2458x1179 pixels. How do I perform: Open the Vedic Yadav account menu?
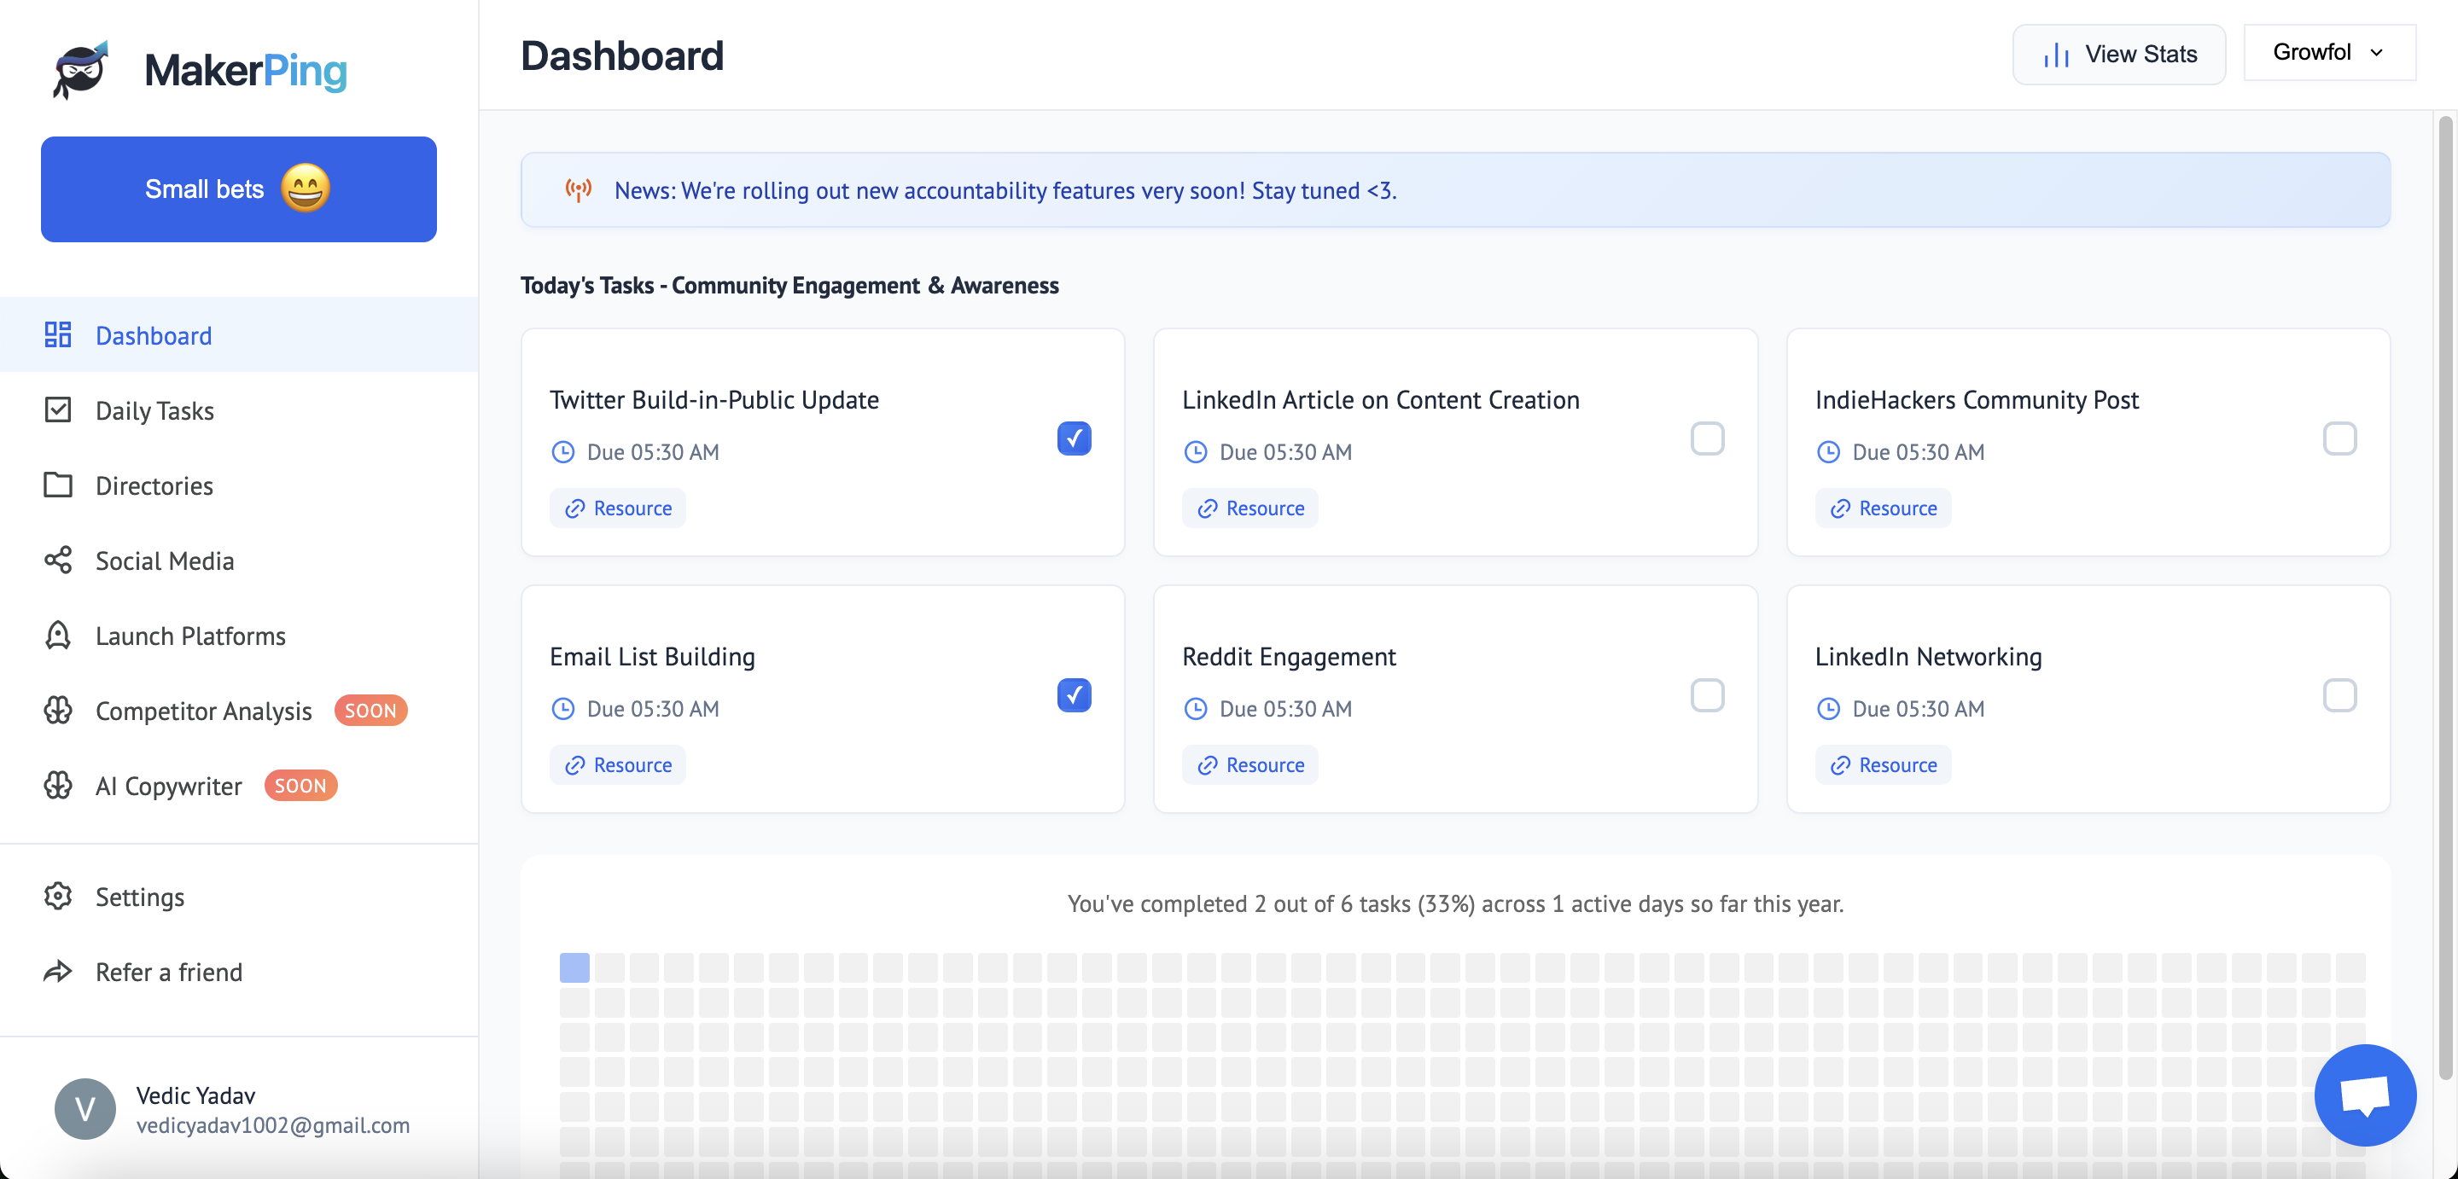[234, 1109]
